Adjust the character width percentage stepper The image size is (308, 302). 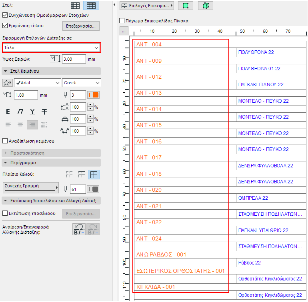pyautogui.click(x=90, y=119)
